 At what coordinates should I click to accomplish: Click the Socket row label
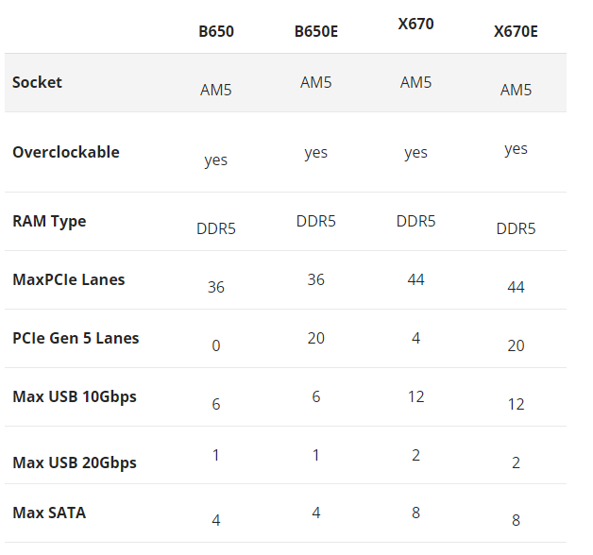(x=37, y=82)
